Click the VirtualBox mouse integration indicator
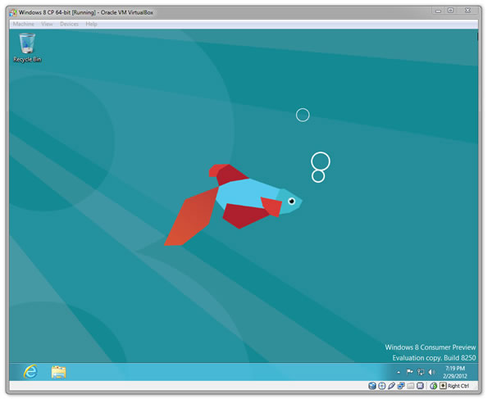Viewport: 492px width, 399px height. 434,386
